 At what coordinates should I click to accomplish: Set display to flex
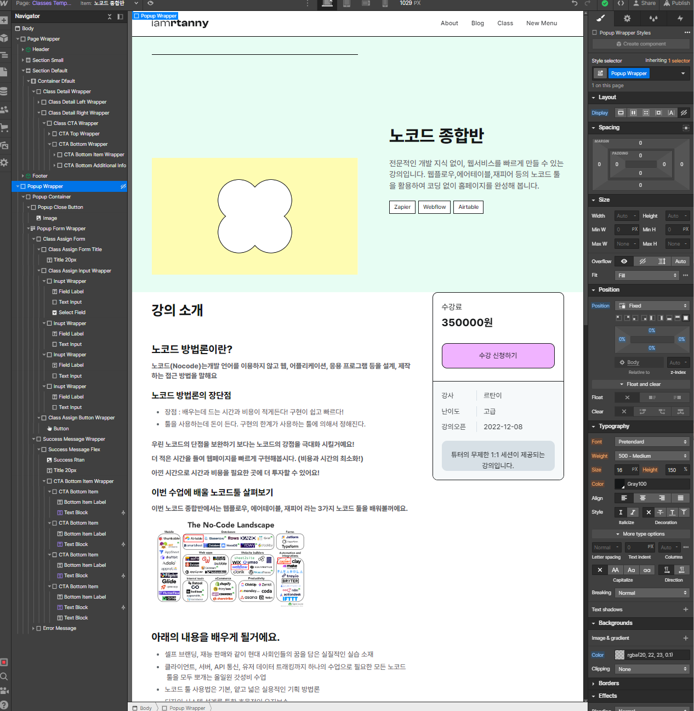click(x=633, y=112)
